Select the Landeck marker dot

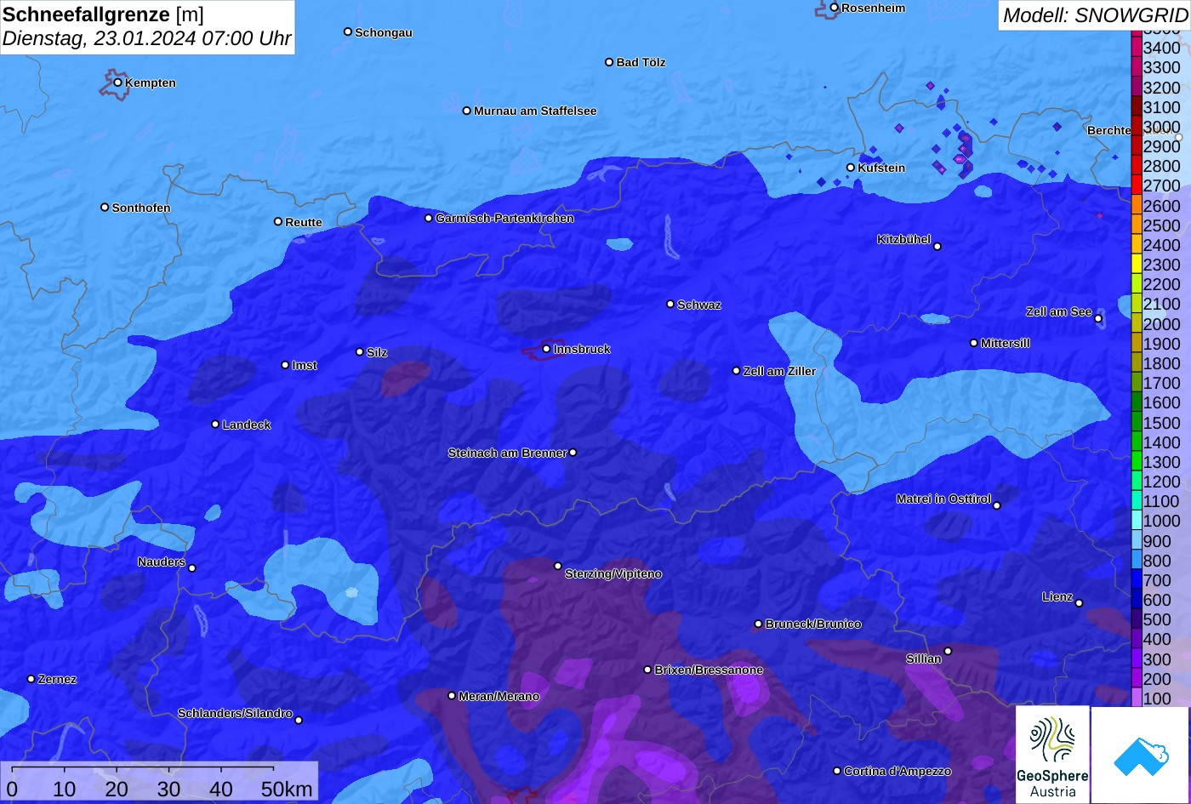pos(215,424)
